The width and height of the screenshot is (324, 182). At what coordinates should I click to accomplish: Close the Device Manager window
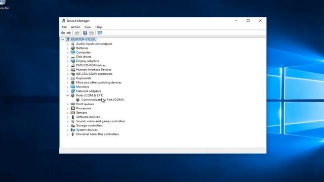260,21
